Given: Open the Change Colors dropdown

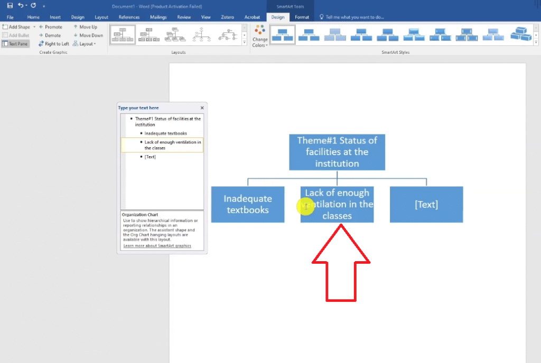Looking at the screenshot, I should [260, 36].
